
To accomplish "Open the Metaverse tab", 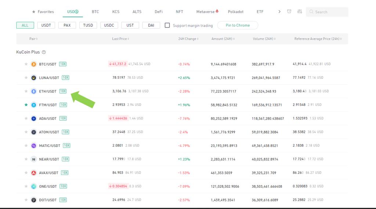I will (207, 11).
